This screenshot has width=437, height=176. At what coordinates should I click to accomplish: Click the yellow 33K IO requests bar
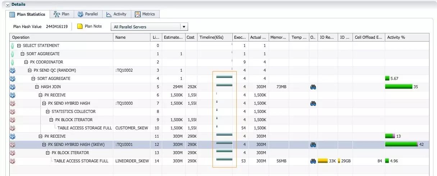[x=323, y=161]
